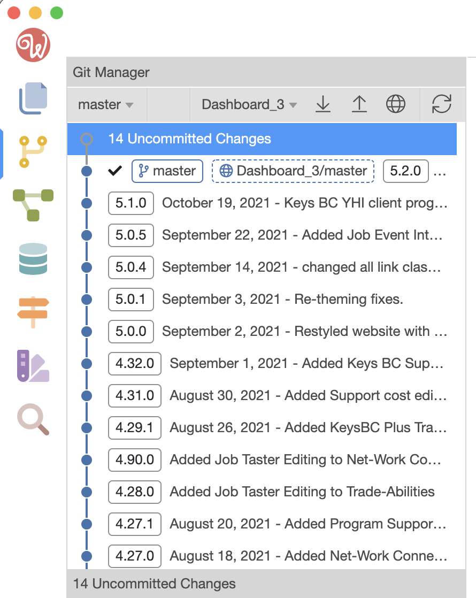This screenshot has width=476, height=598.
Task: Open the Database panel icon
Action: 33,259
